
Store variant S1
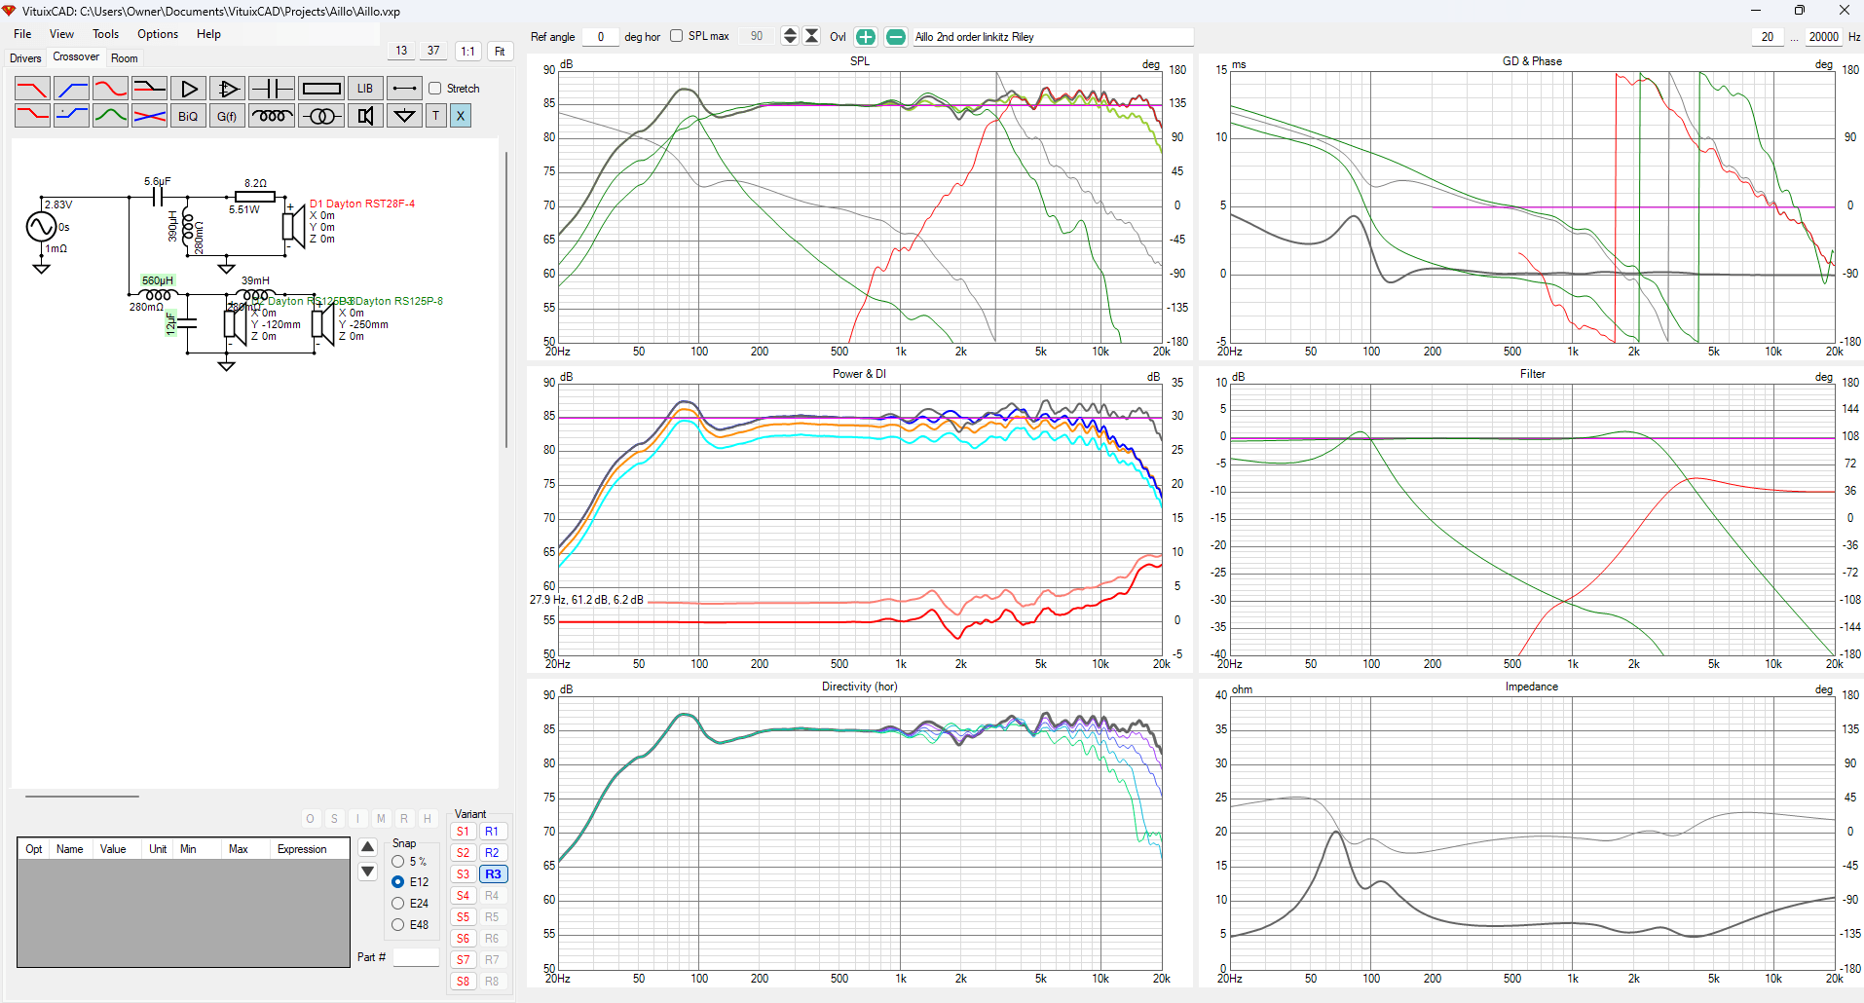(464, 832)
